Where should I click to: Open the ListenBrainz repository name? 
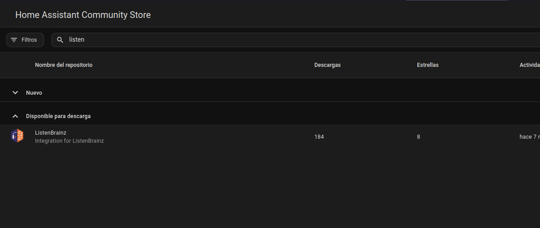click(51, 133)
